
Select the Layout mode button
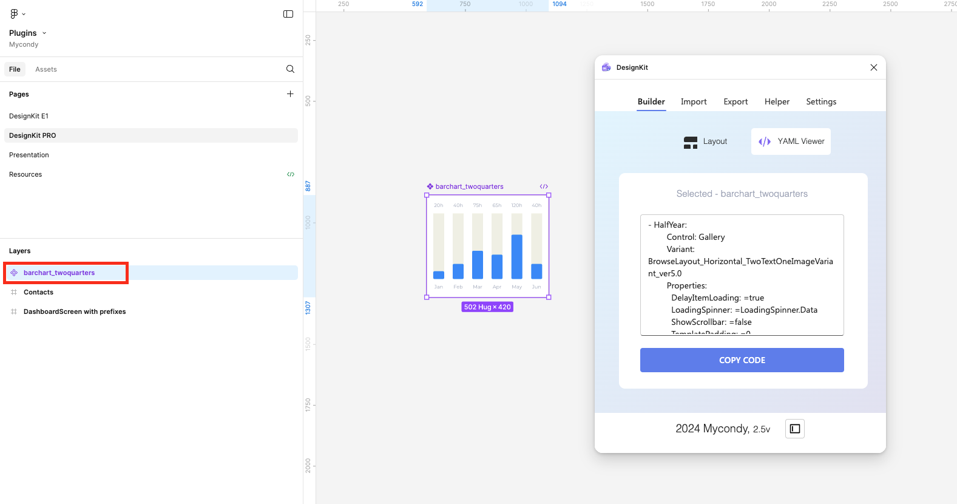click(705, 141)
